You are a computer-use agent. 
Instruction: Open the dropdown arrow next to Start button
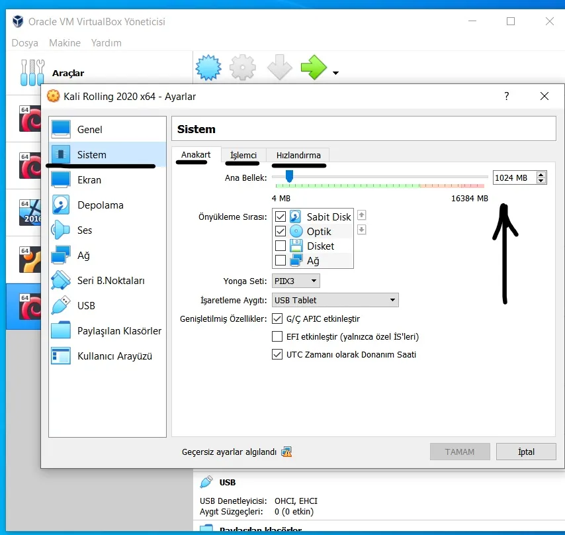(x=336, y=73)
